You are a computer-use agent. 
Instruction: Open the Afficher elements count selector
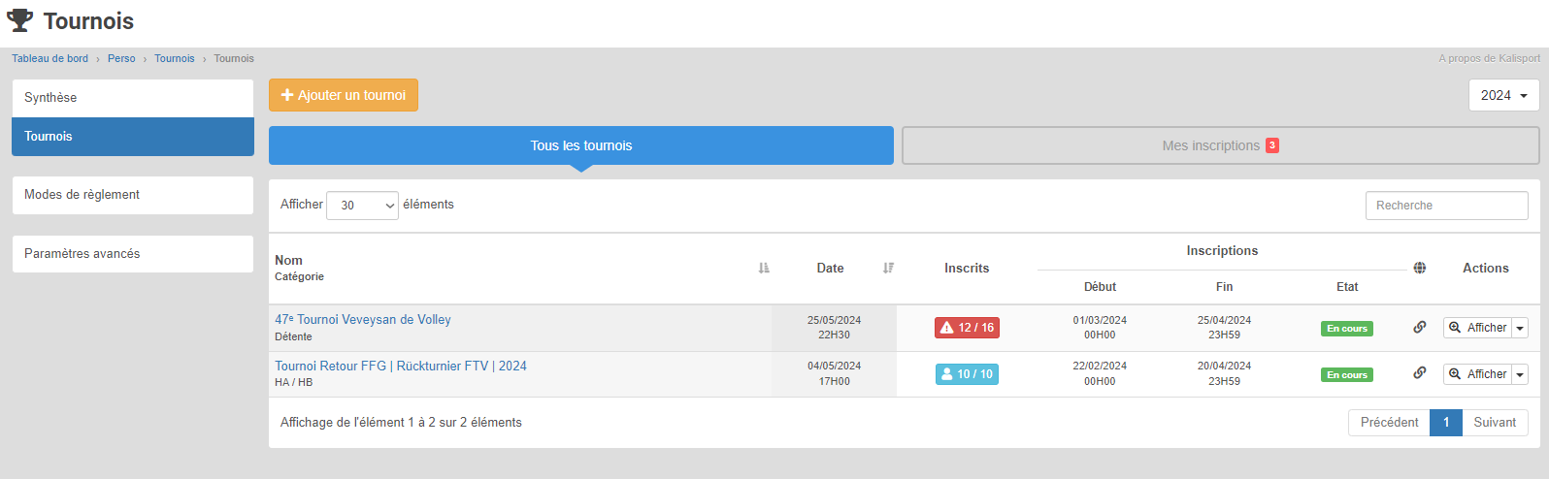pos(362,206)
